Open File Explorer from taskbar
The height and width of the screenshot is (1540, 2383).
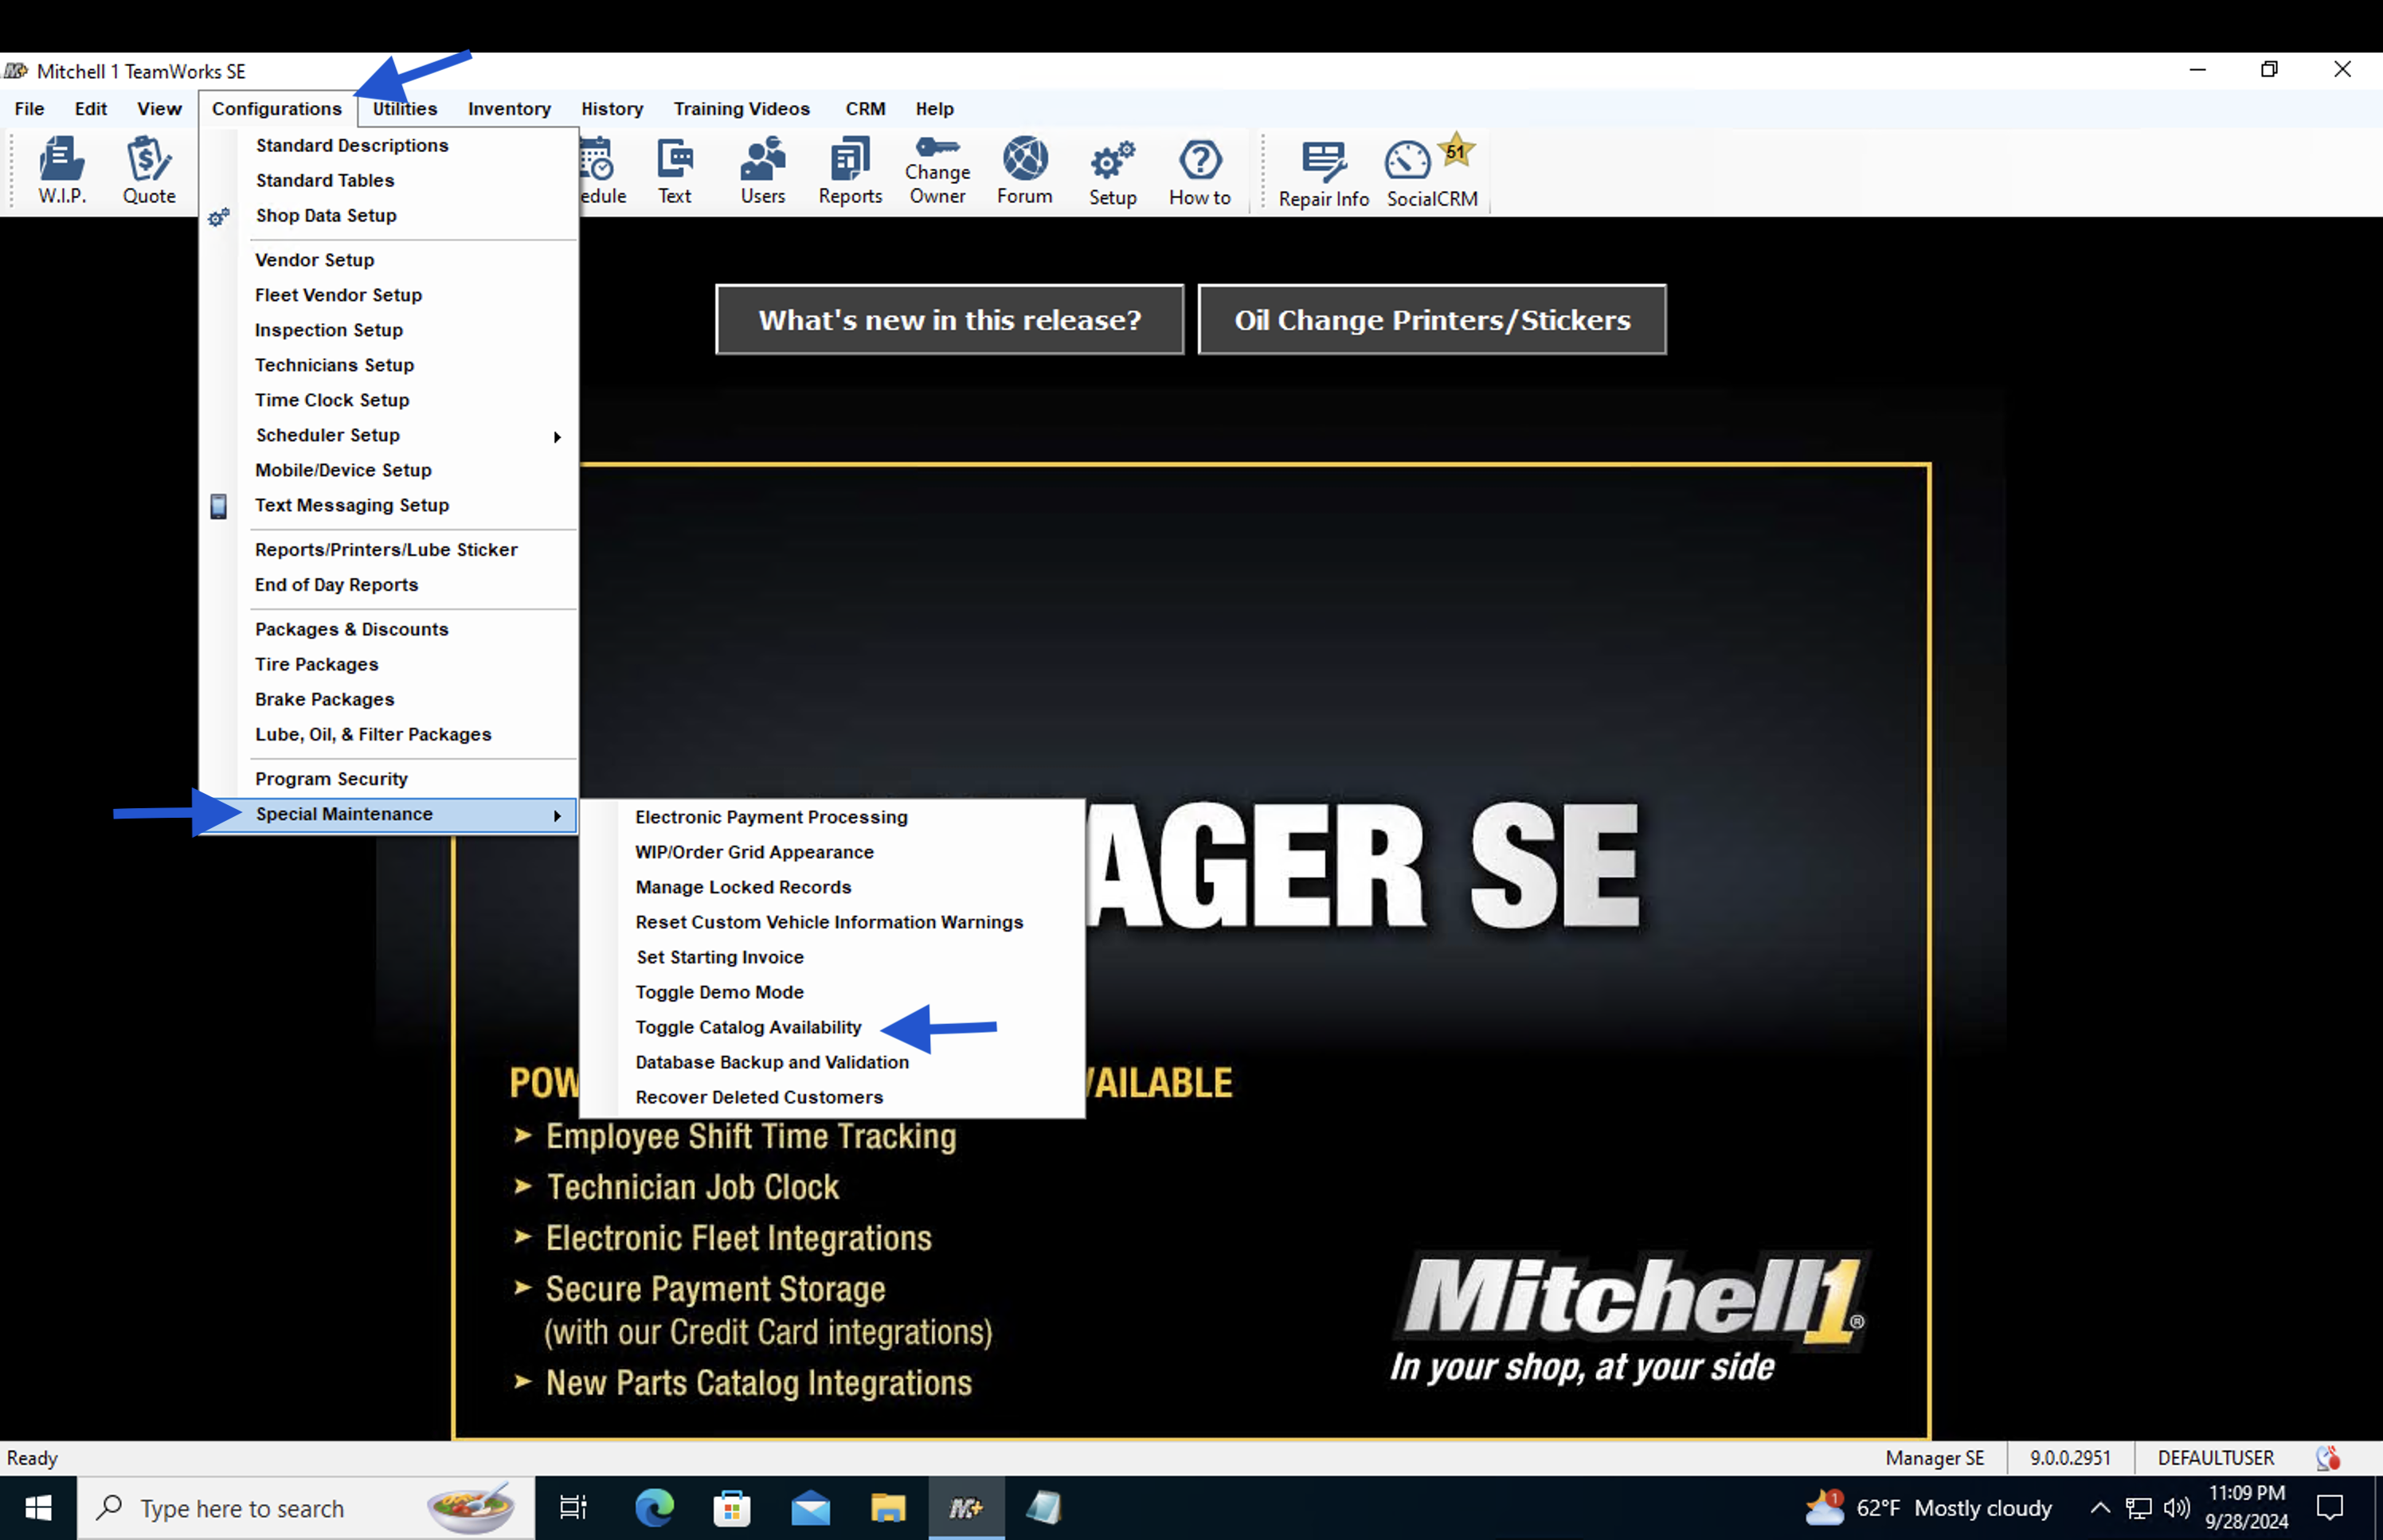(888, 1507)
